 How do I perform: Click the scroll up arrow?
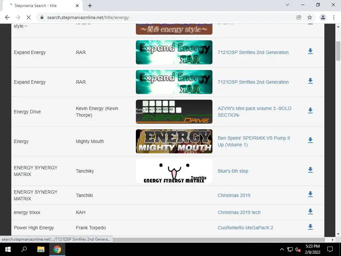[338, 27]
